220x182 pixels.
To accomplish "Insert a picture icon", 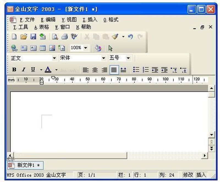I will tap(52, 48).
